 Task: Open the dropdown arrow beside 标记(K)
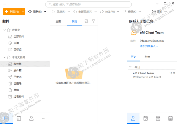(x=140, y=12)
